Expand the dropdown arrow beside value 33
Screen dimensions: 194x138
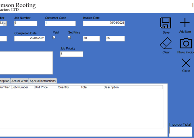coord(5,23)
